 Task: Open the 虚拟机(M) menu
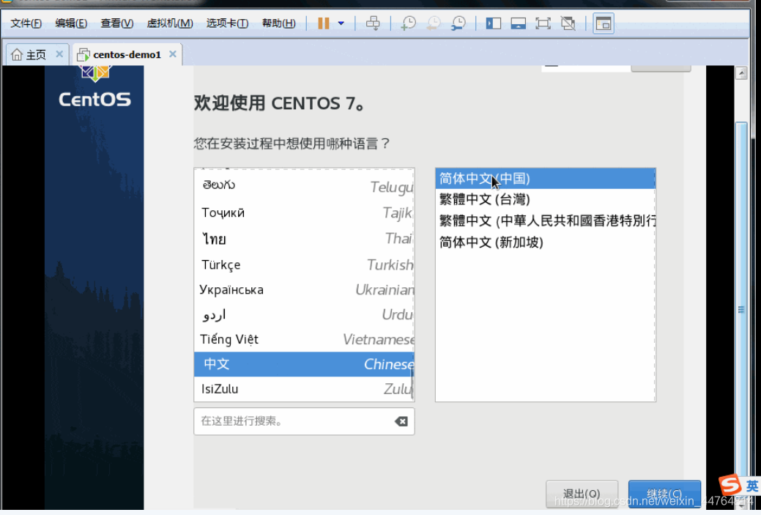pyautogui.click(x=169, y=23)
